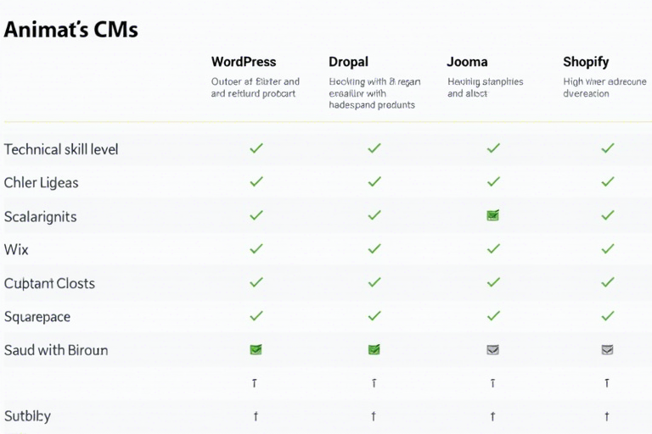
Task: Open the Technical skill level row label
Action: 61,149
